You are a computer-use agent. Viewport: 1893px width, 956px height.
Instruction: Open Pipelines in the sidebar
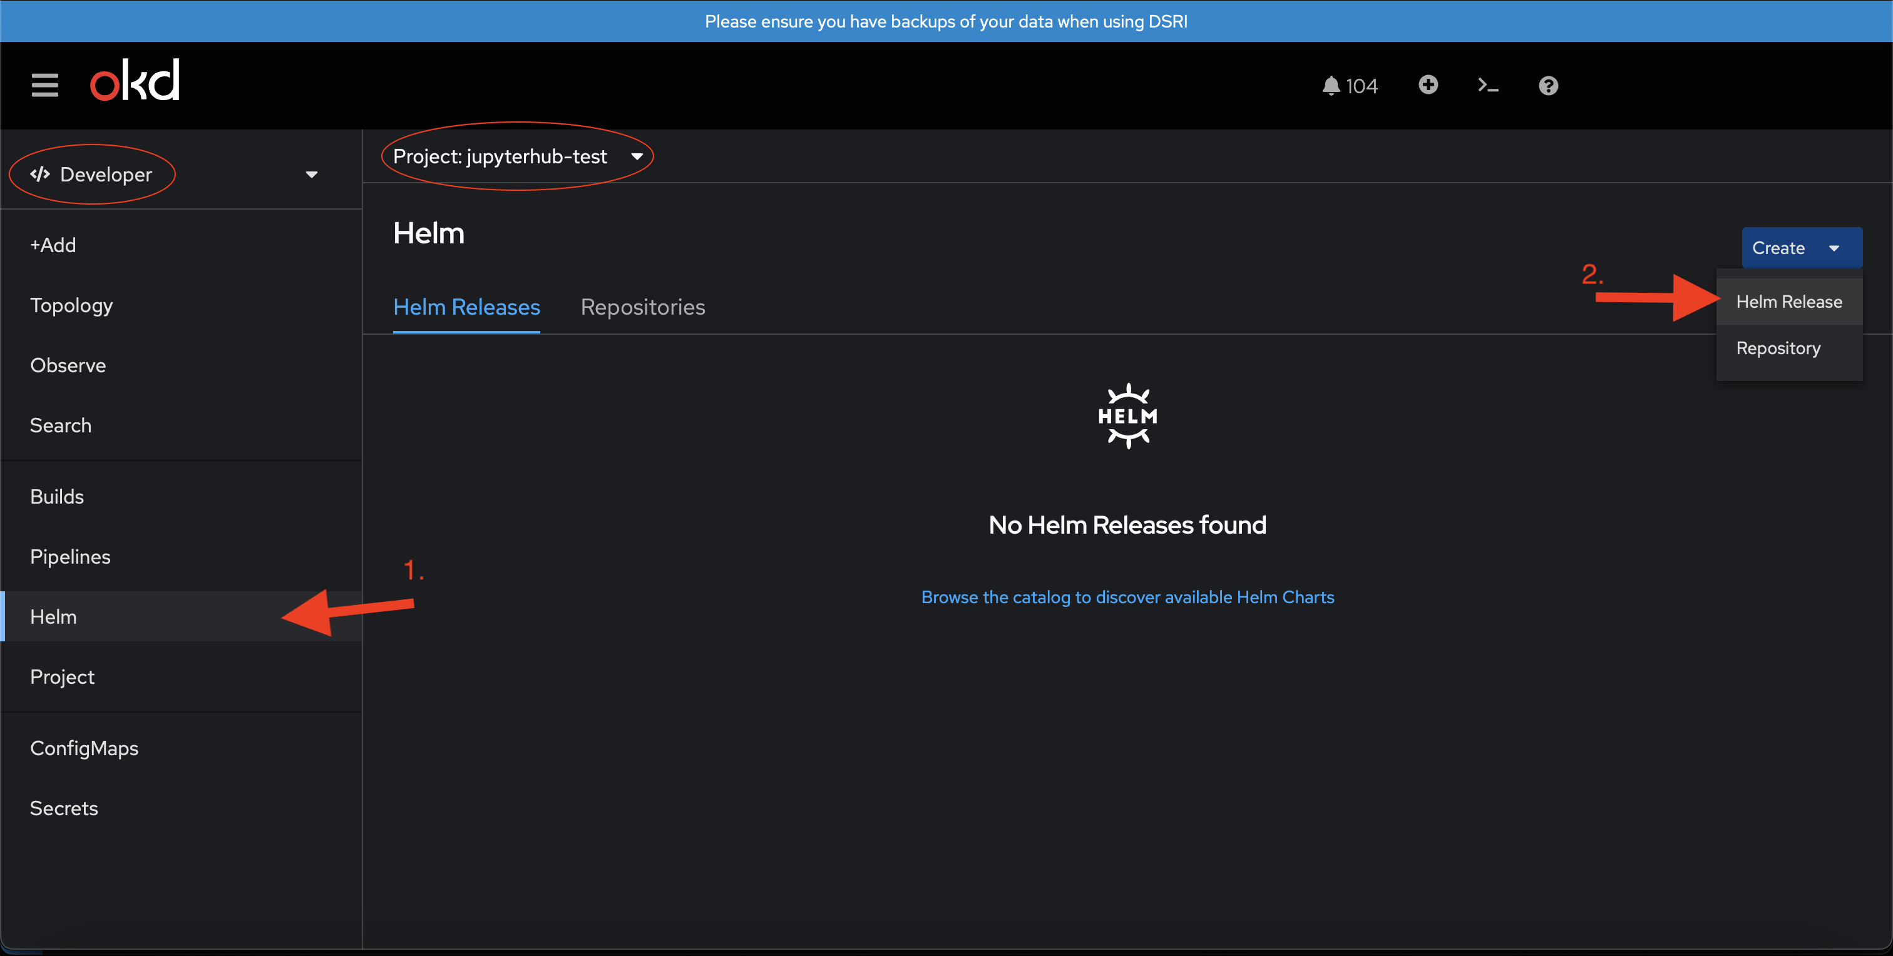pos(182,557)
